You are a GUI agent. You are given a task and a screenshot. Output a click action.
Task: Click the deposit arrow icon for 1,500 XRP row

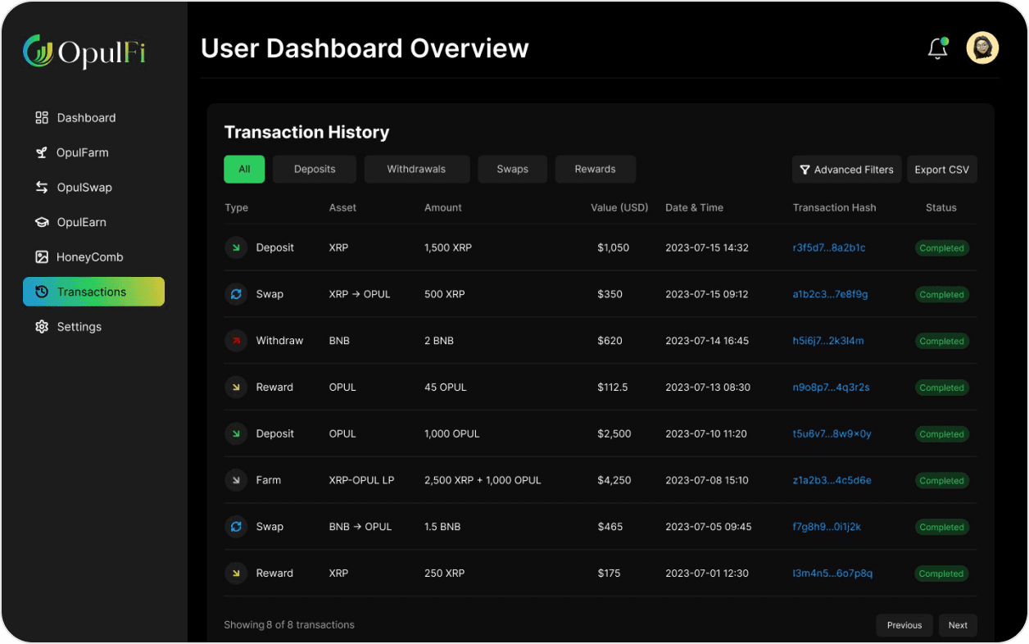point(236,247)
